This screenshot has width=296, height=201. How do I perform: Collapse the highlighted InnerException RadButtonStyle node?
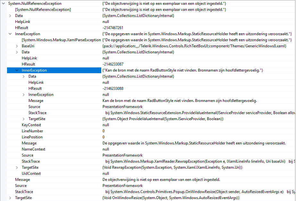[x=17, y=70]
